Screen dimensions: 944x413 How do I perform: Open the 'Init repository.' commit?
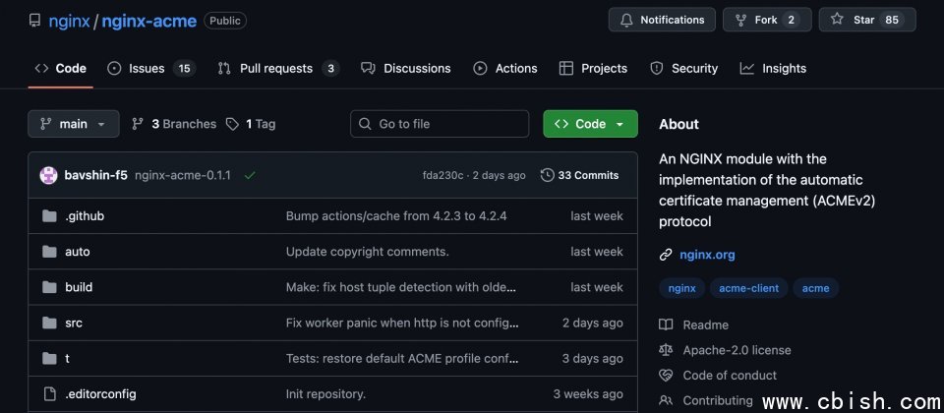click(x=325, y=394)
